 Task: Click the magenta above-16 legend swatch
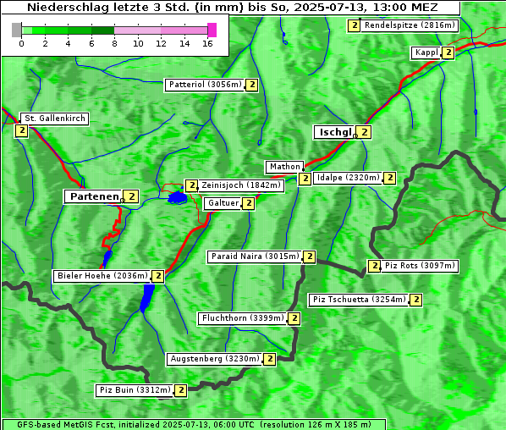(x=212, y=30)
